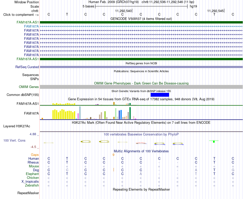Click the gray OMIM Genes bar

coord(141,87)
